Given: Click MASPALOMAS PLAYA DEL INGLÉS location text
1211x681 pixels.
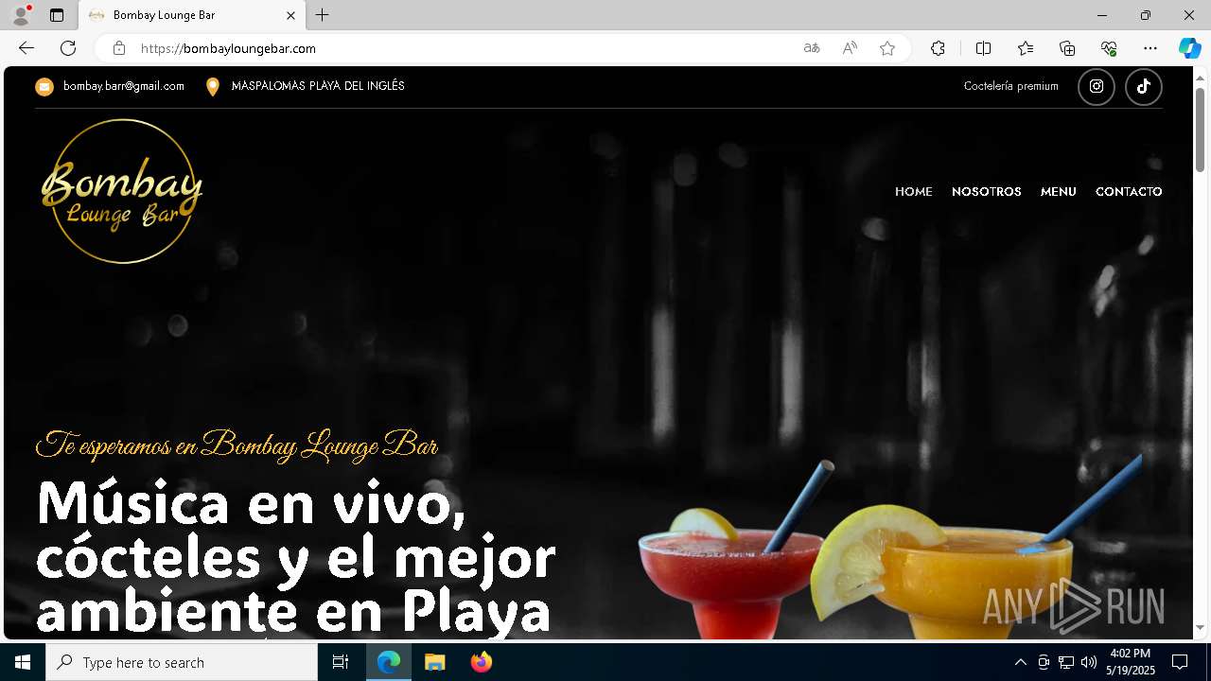Looking at the screenshot, I should (x=318, y=86).
